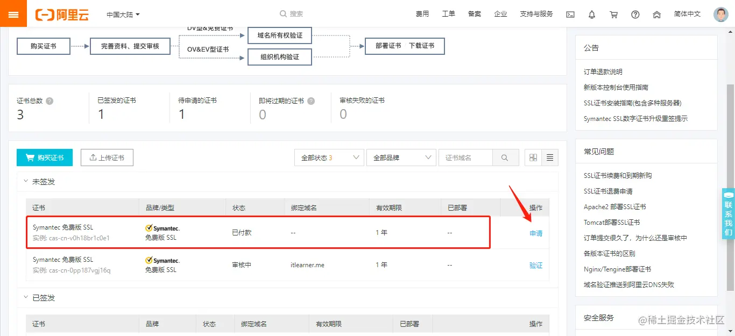The image size is (735, 336).
Task: Open Symantec SSL数字证书升级重签提示
Action: 635,118
